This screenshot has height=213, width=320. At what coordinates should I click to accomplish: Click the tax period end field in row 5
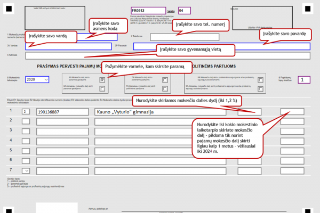pos(292,151)
